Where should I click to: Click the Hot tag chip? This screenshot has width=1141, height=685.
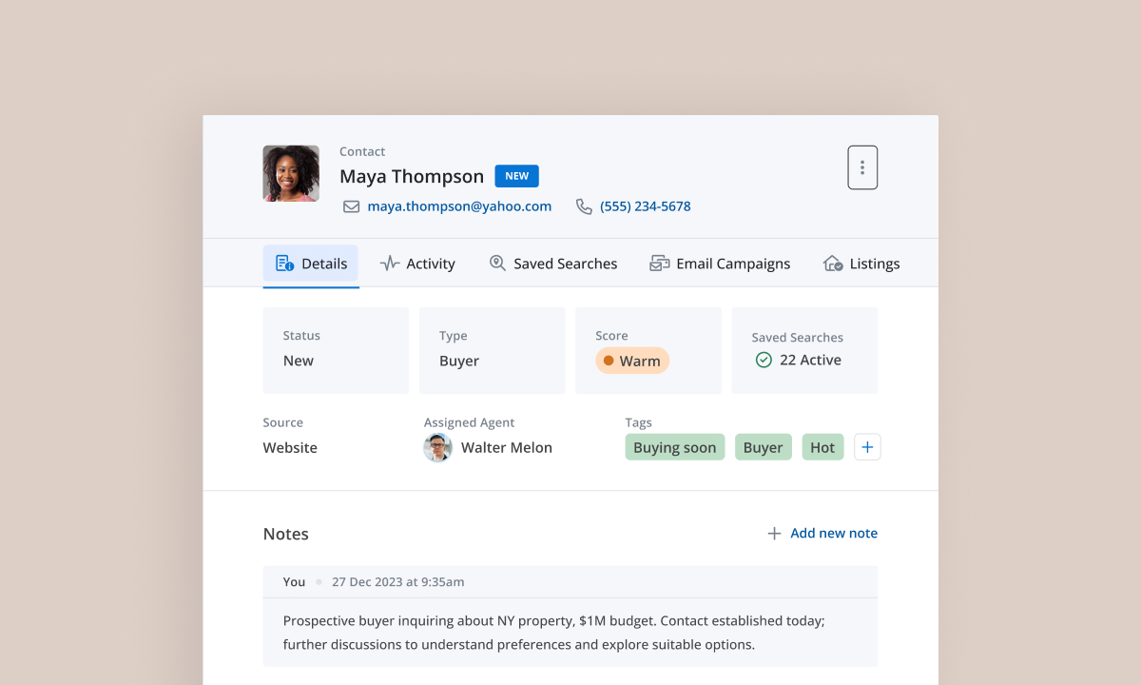click(x=822, y=447)
